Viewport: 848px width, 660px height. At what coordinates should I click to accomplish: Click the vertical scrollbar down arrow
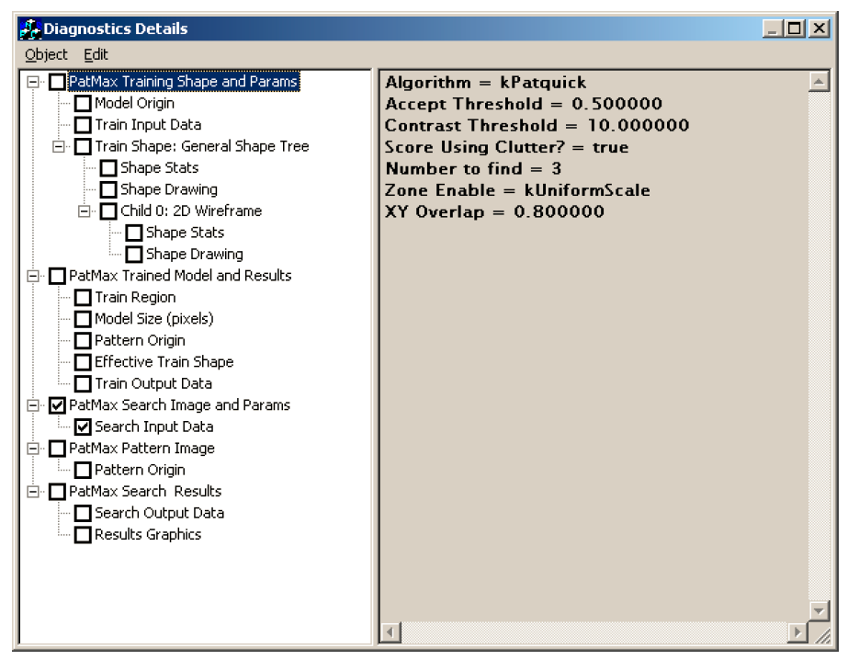pos(819,610)
